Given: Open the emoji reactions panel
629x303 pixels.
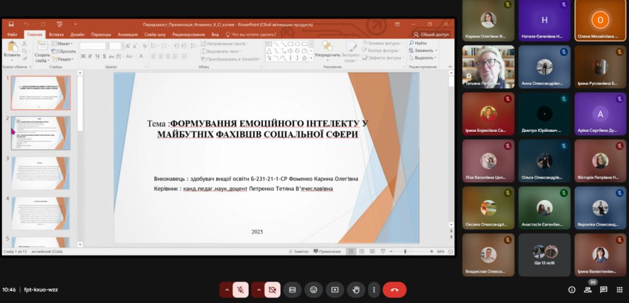Looking at the screenshot, I should click(314, 290).
